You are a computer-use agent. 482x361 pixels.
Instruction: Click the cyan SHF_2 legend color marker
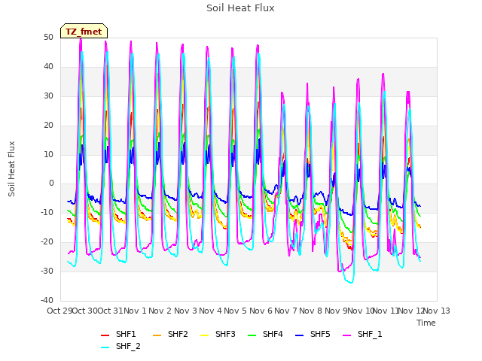[105, 347]
